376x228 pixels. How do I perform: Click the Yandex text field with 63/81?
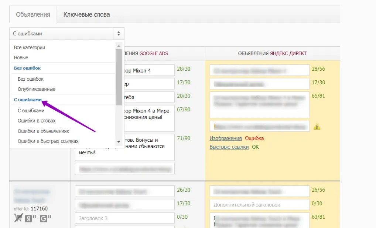click(x=259, y=220)
